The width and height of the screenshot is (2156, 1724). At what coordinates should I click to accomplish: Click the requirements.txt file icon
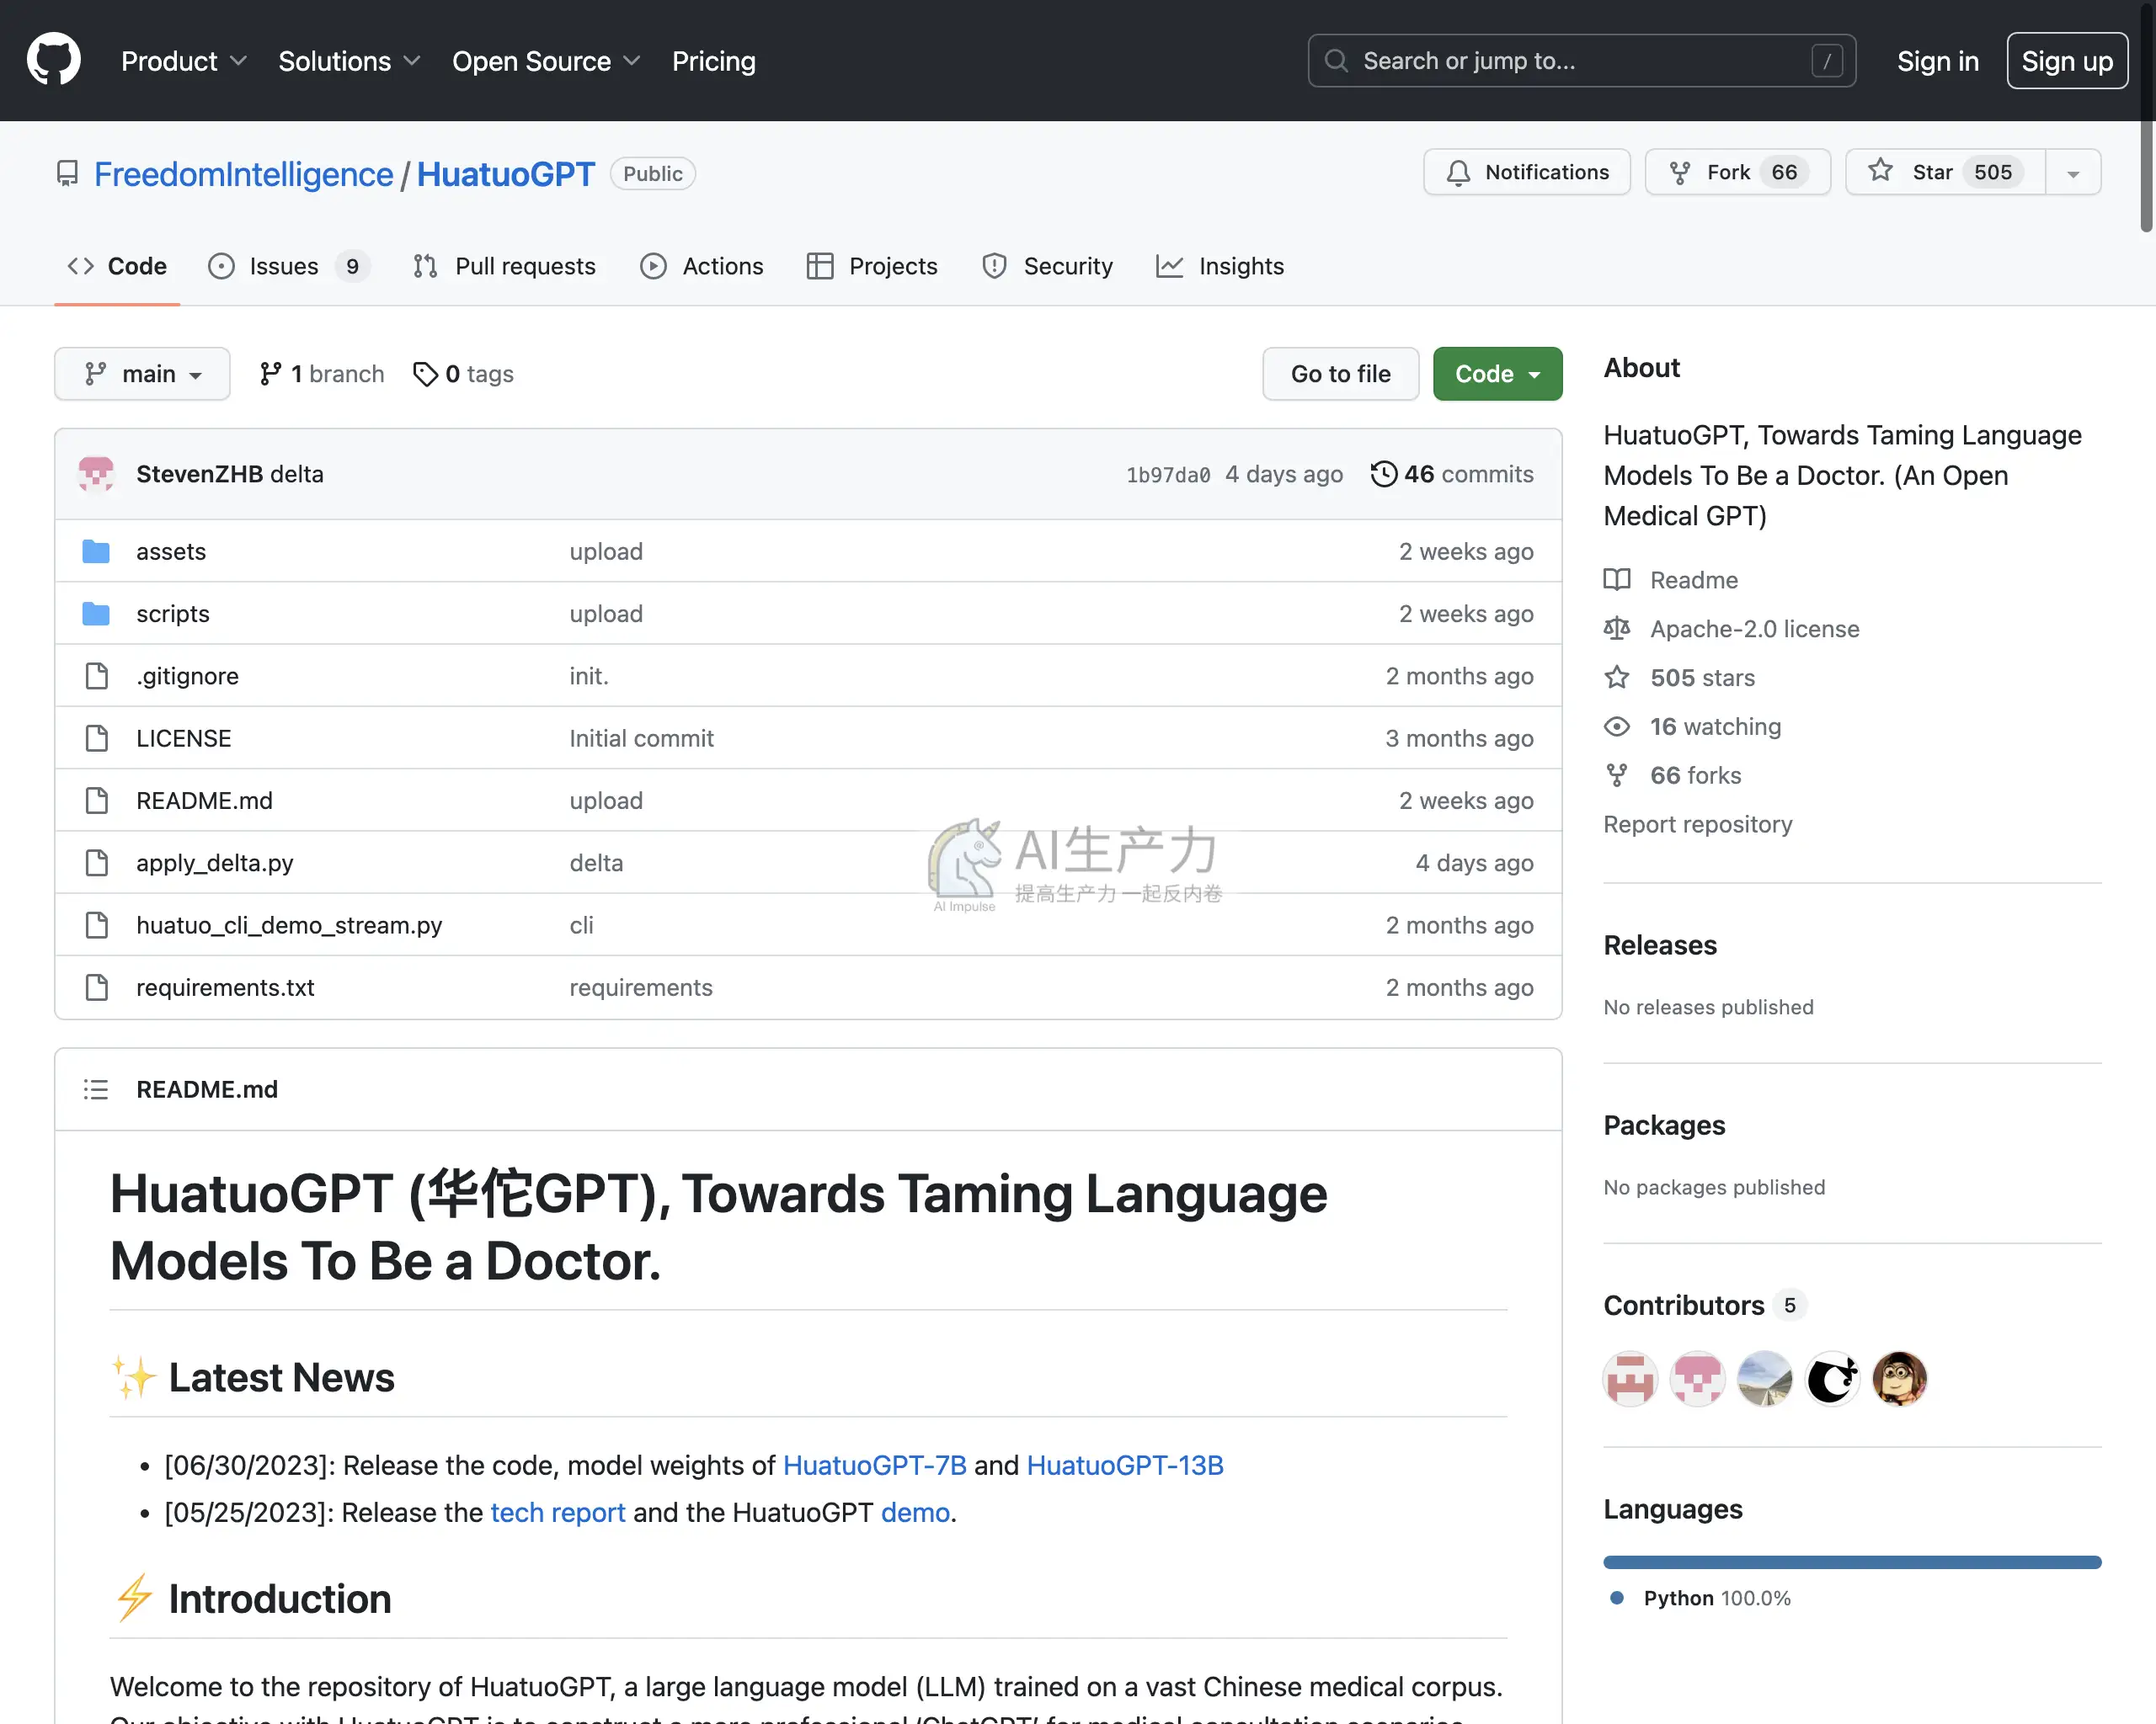97,987
